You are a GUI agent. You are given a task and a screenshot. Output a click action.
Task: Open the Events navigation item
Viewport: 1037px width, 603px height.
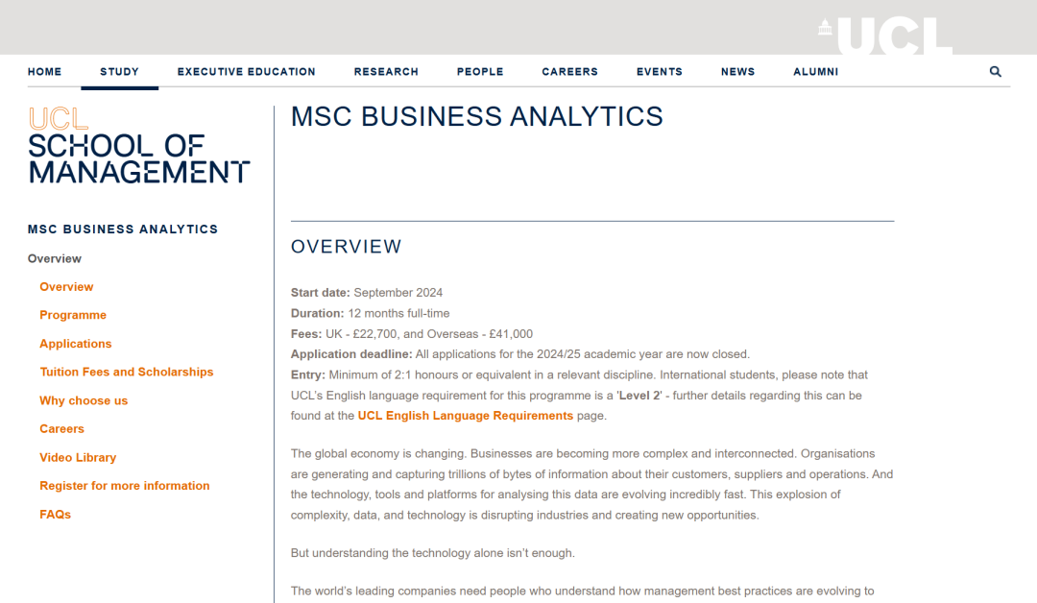[x=660, y=71]
